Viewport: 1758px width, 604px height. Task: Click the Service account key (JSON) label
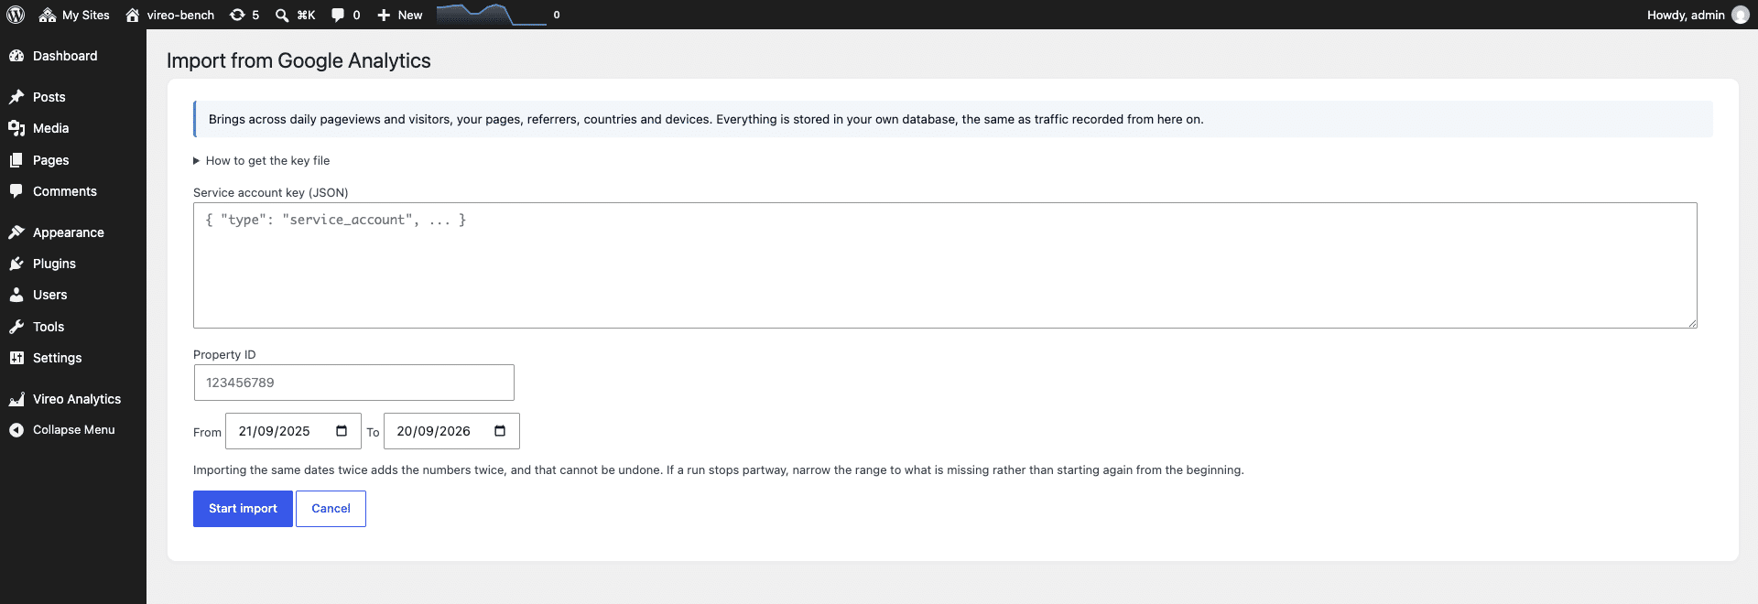pos(270,193)
